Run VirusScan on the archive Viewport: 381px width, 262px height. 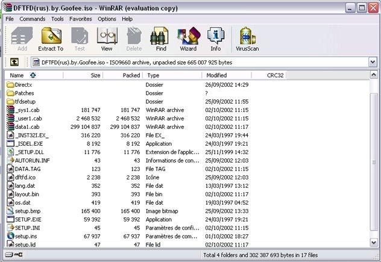[x=247, y=39]
